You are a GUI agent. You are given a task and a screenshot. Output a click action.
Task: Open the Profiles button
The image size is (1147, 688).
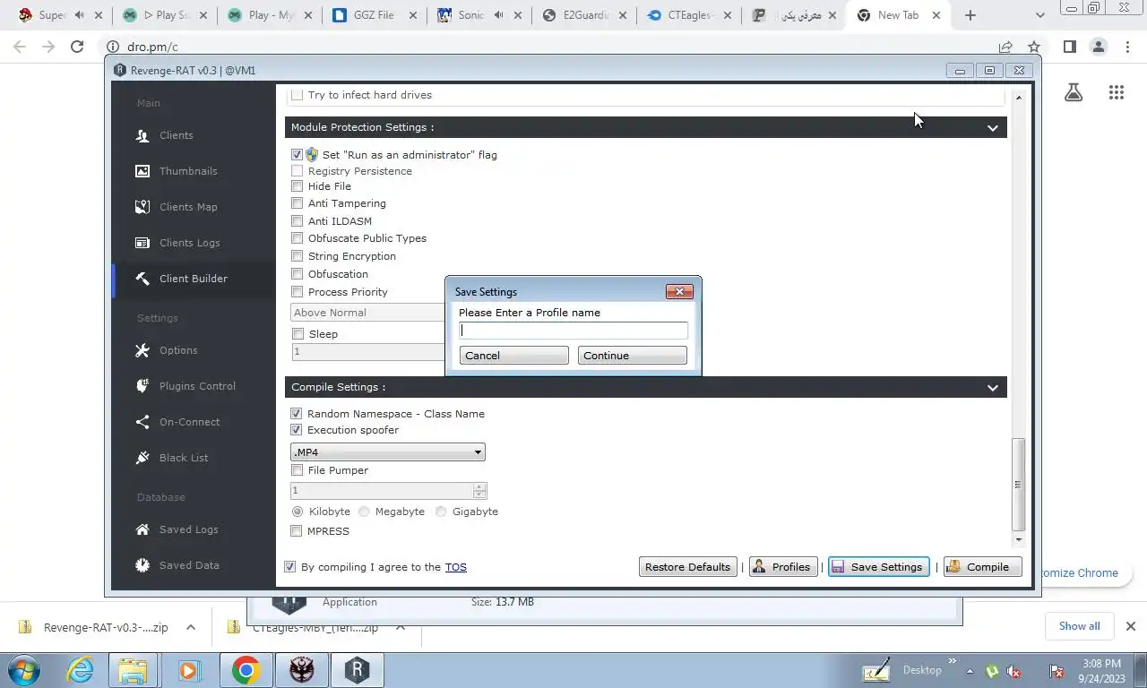[782, 567]
